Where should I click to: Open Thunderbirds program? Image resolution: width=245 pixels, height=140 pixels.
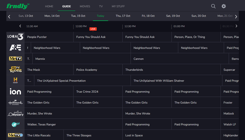click(172, 70)
